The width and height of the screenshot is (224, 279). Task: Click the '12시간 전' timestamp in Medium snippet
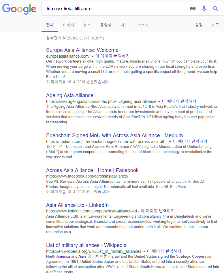pyautogui.click(x=54, y=147)
